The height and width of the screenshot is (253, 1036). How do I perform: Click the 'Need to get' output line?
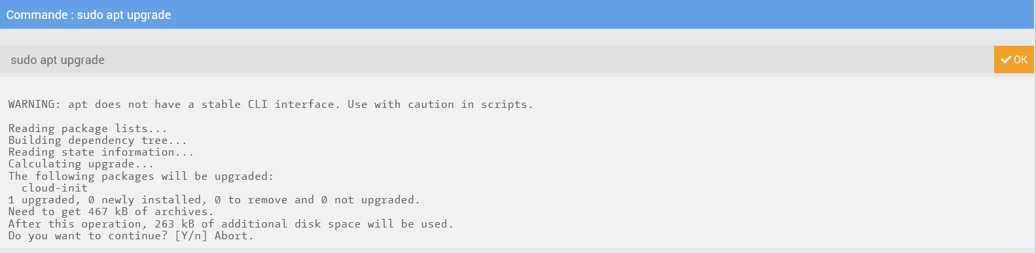click(x=111, y=212)
